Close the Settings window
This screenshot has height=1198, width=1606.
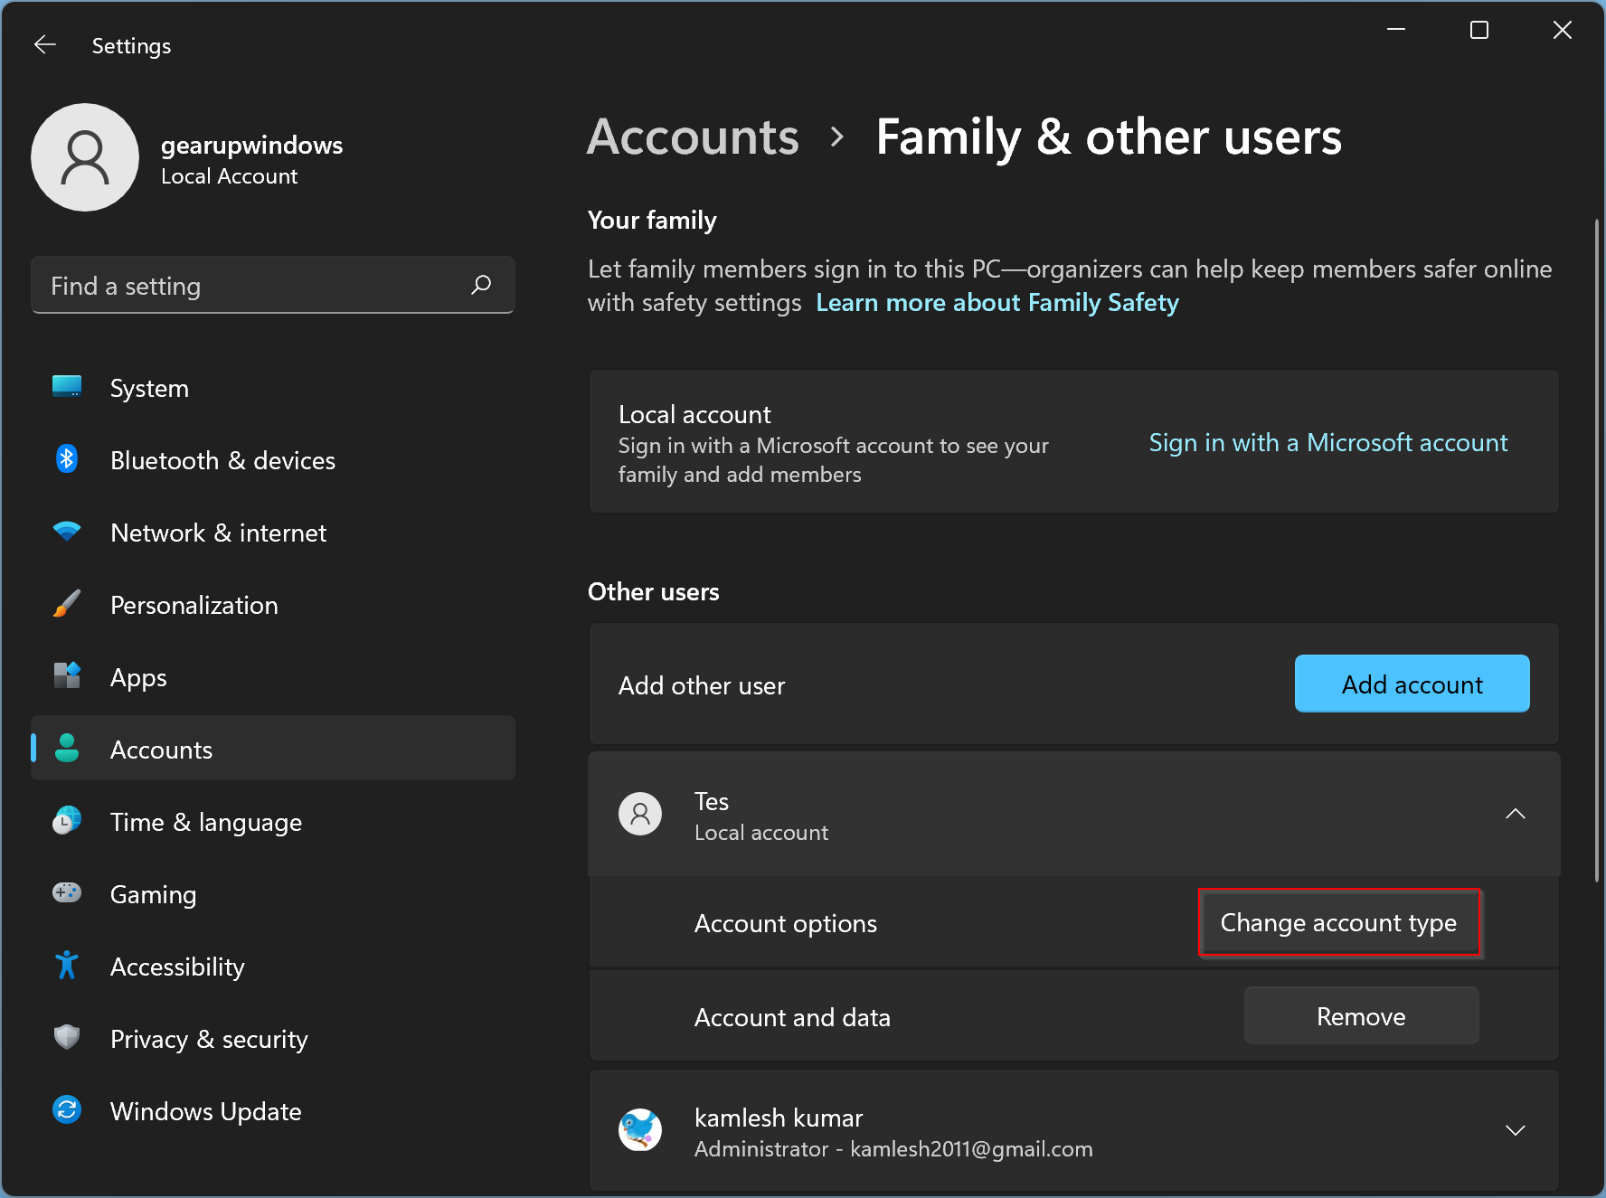point(1563,30)
